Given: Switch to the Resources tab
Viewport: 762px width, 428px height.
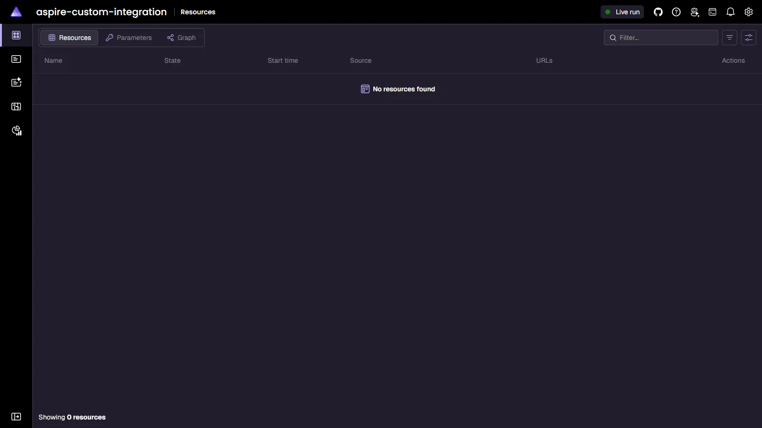Looking at the screenshot, I should (x=70, y=38).
